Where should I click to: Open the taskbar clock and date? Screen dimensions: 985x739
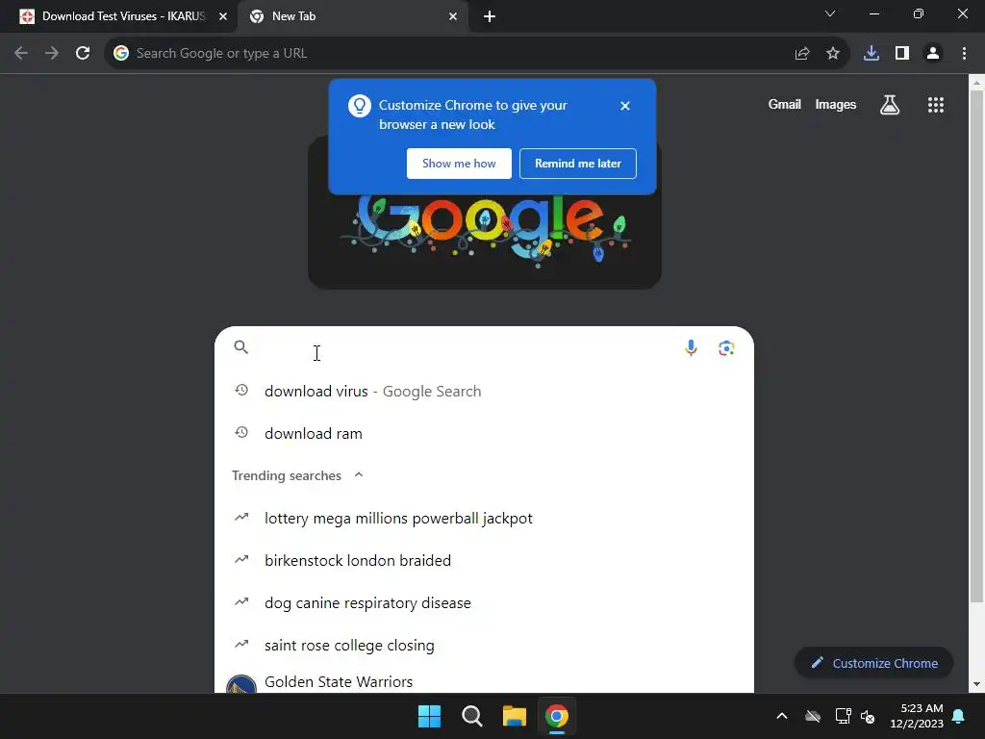pyautogui.click(x=916, y=716)
